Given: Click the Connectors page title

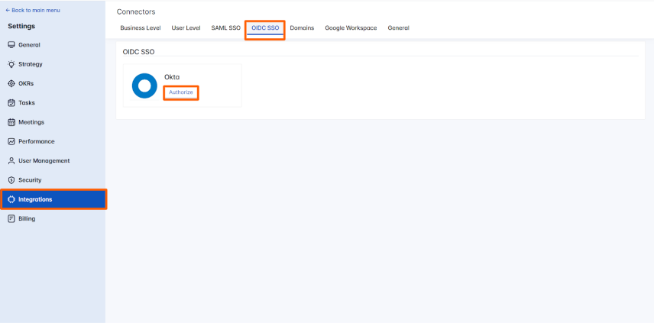Looking at the screenshot, I should (136, 12).
